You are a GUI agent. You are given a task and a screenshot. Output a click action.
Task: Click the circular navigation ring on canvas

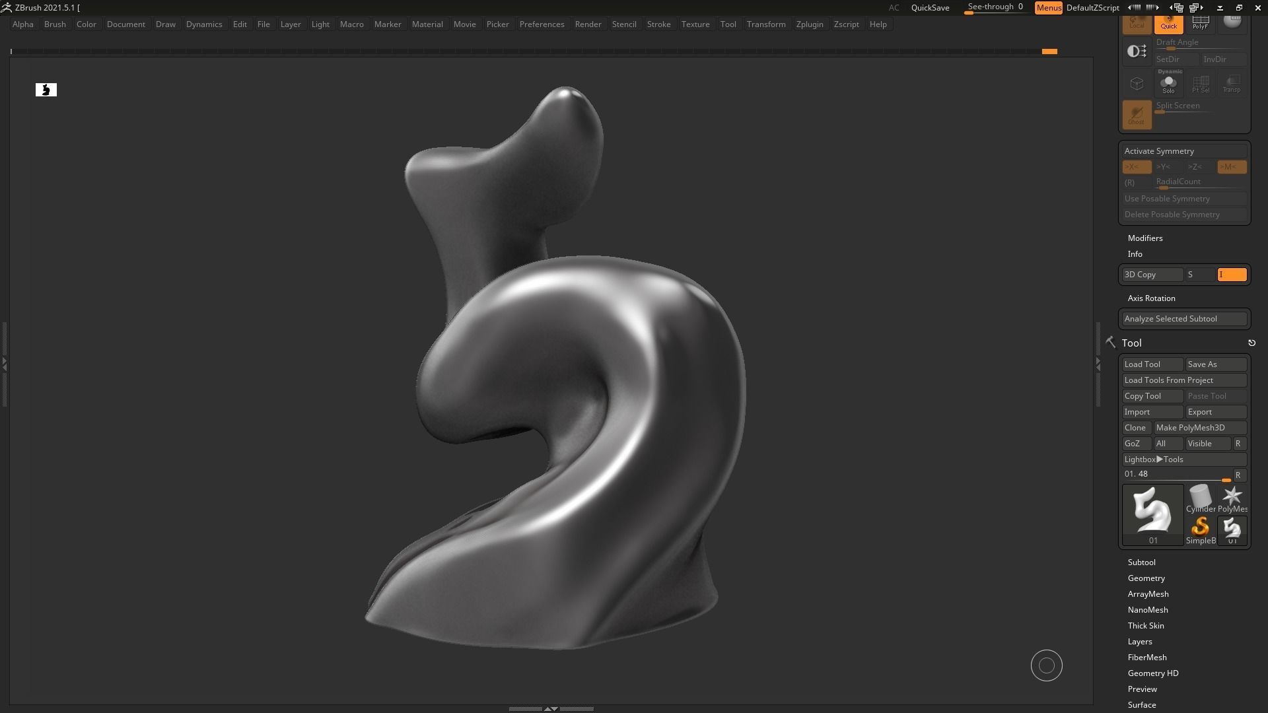coord(1047,665)
